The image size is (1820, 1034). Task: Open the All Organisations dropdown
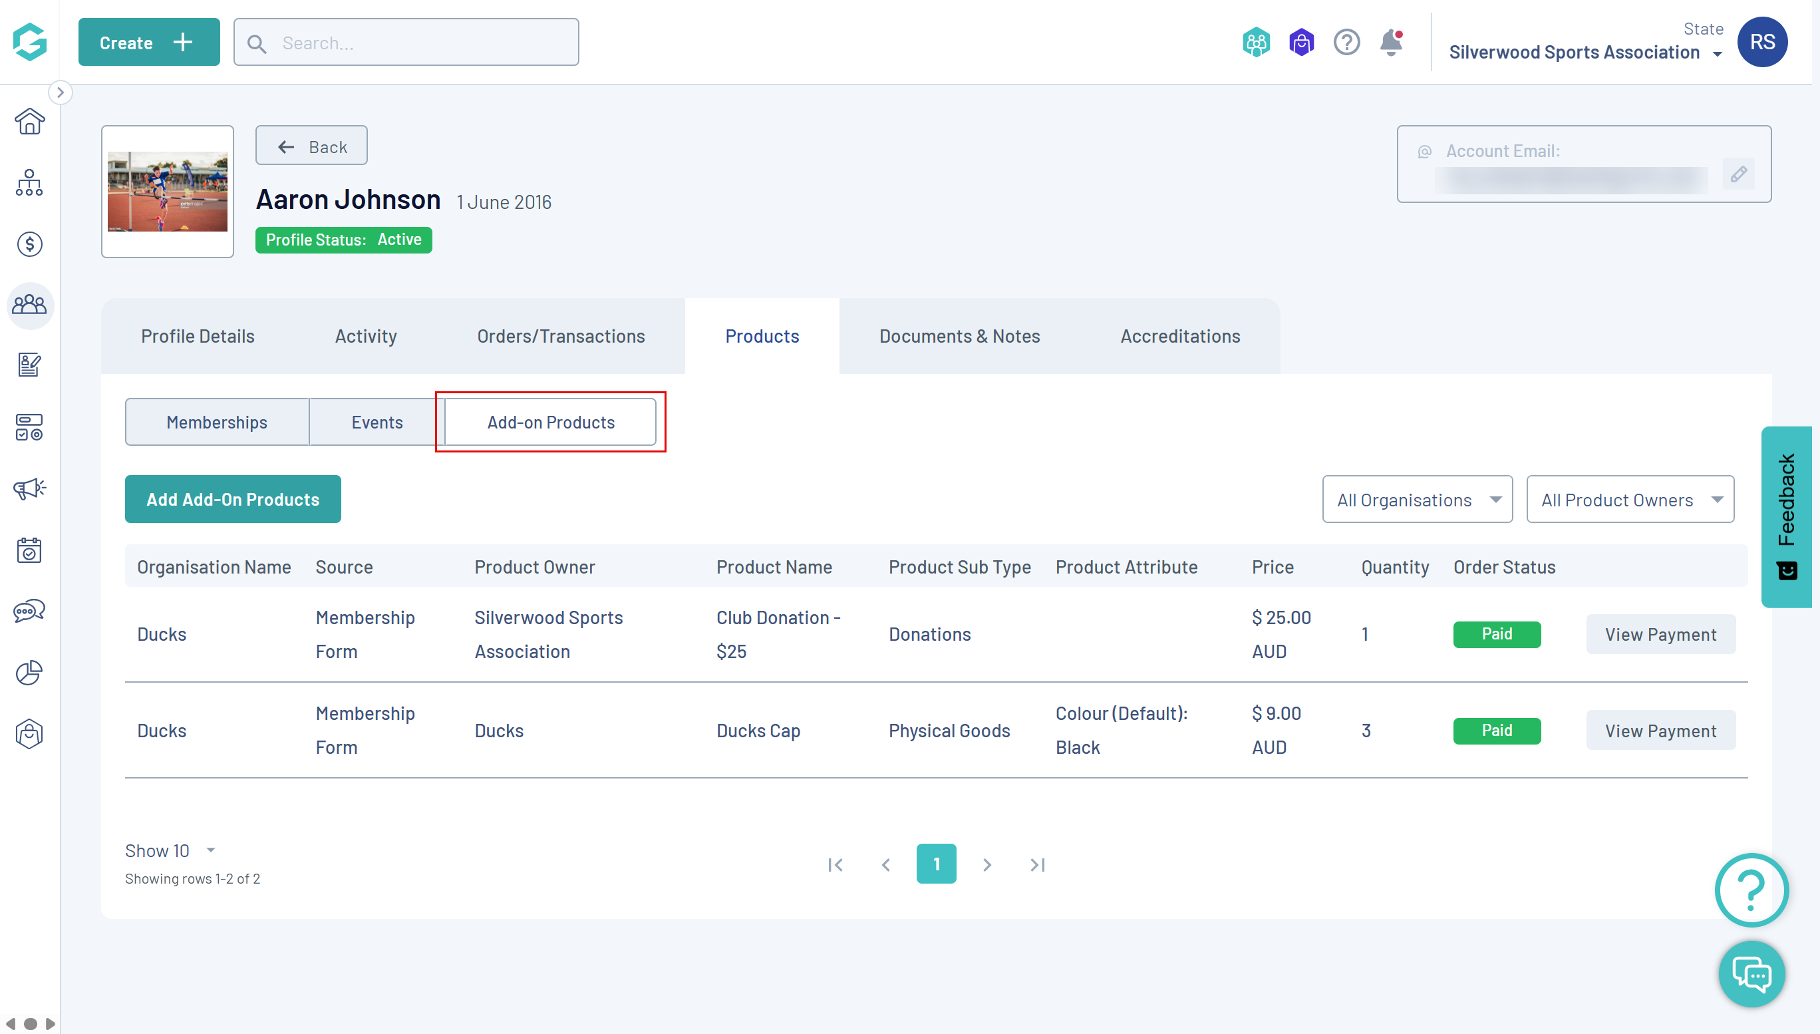click(x=1417, y=499)
